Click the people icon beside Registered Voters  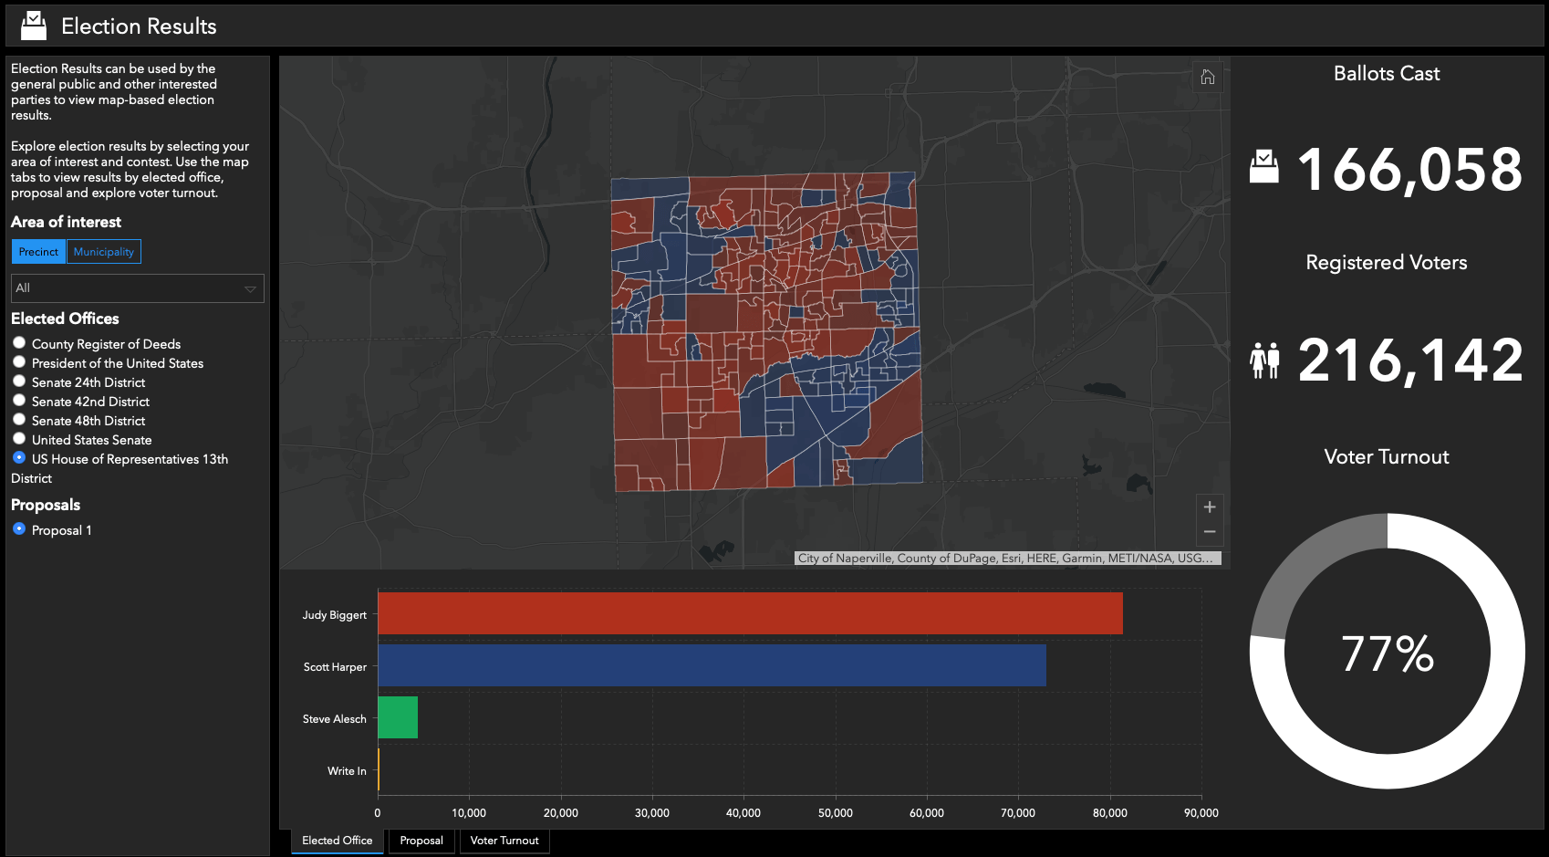click(1265, 359)
